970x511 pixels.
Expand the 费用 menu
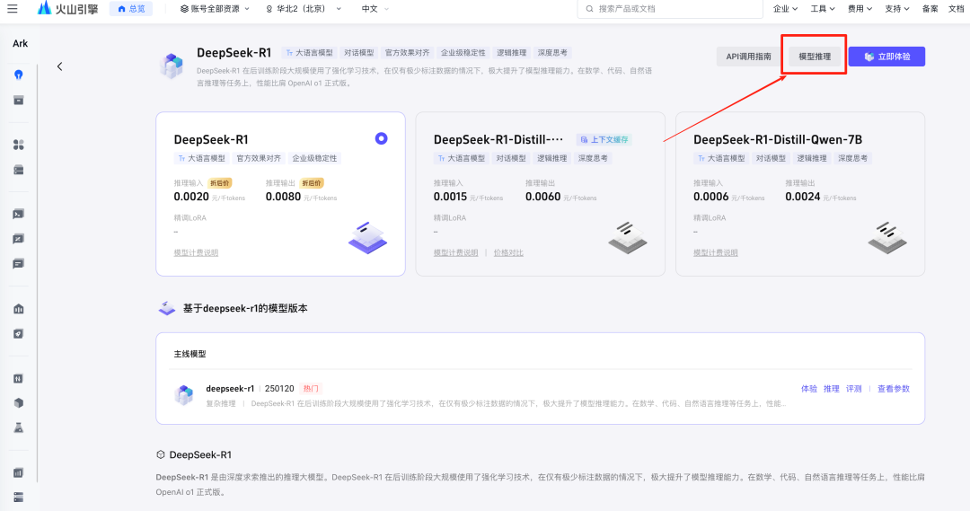860,9
